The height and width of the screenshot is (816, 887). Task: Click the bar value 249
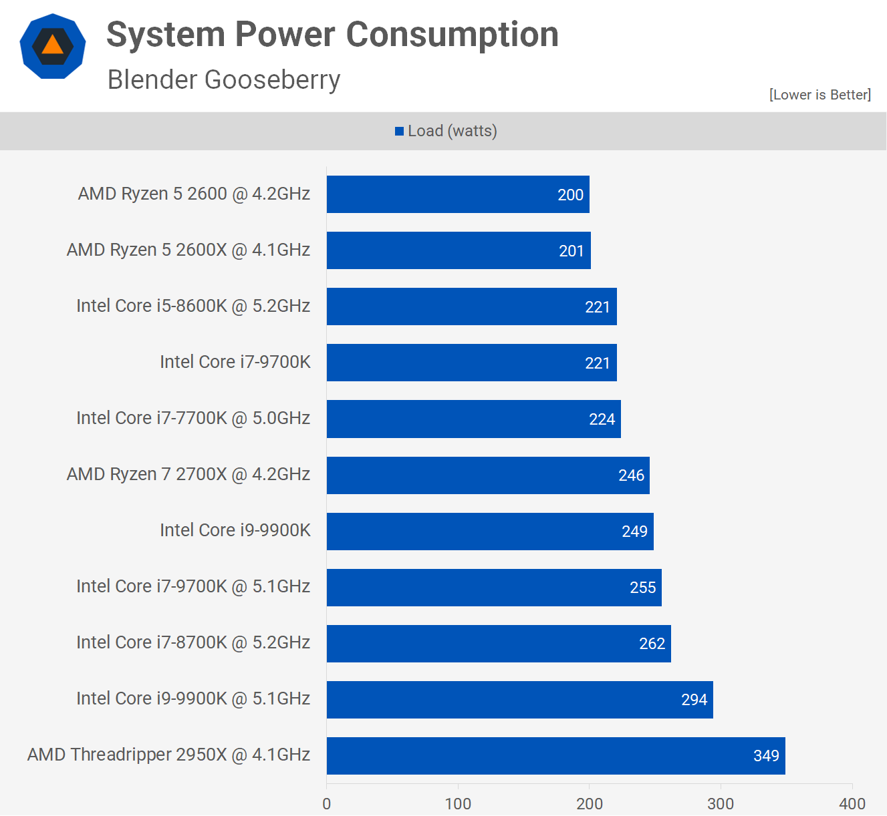(x=634, y=532)
